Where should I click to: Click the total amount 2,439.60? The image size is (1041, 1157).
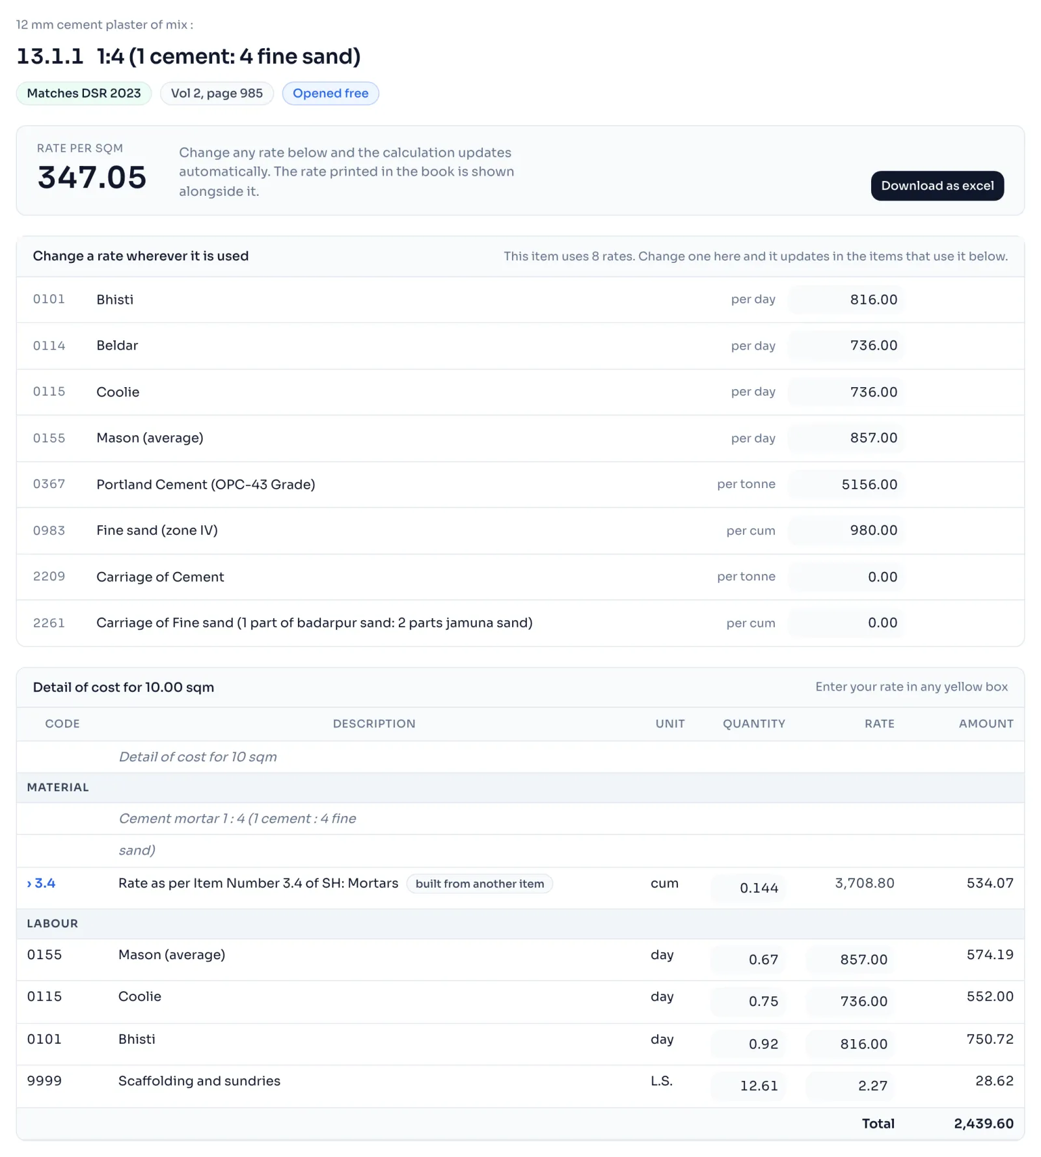click(984, 1124)
